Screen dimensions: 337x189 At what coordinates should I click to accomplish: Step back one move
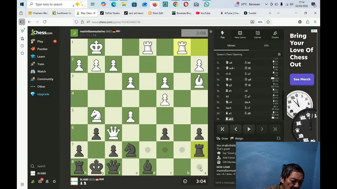236,129
